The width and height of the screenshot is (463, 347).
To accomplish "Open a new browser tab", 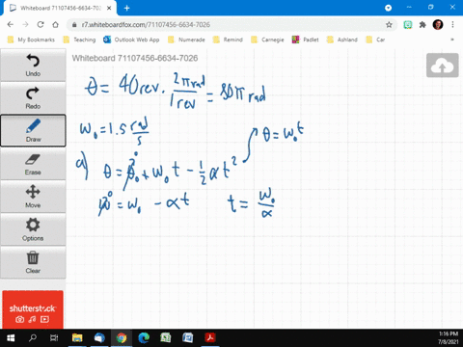I will pos(126,8).
